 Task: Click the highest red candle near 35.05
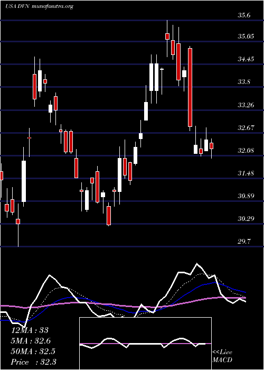pos(167,36)
